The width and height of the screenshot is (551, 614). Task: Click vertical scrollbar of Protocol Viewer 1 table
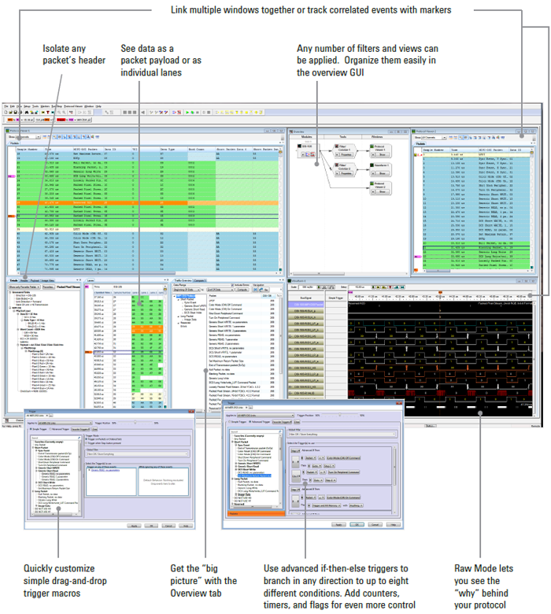280,211
